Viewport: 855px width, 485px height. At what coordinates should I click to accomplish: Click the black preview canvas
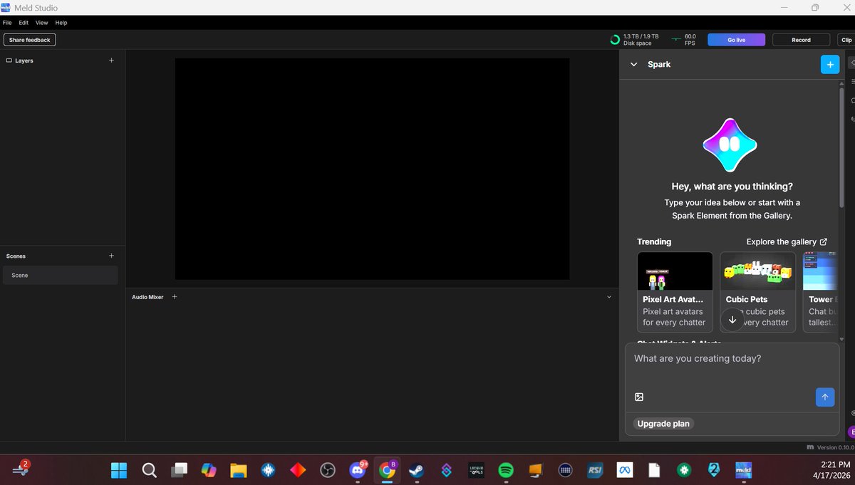[372, 169]
